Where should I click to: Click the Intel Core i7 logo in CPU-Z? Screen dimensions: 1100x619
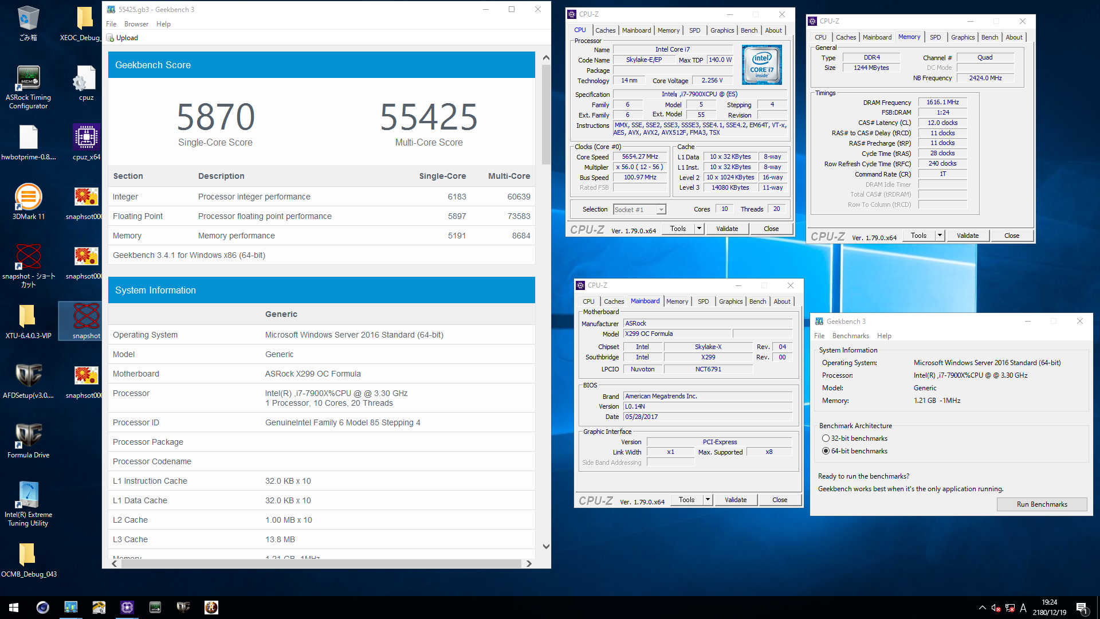coord(761,65)
